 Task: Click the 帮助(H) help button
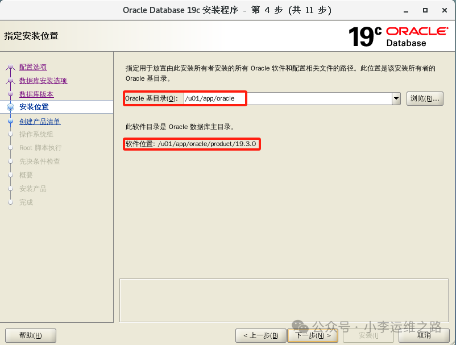(31, 335)
